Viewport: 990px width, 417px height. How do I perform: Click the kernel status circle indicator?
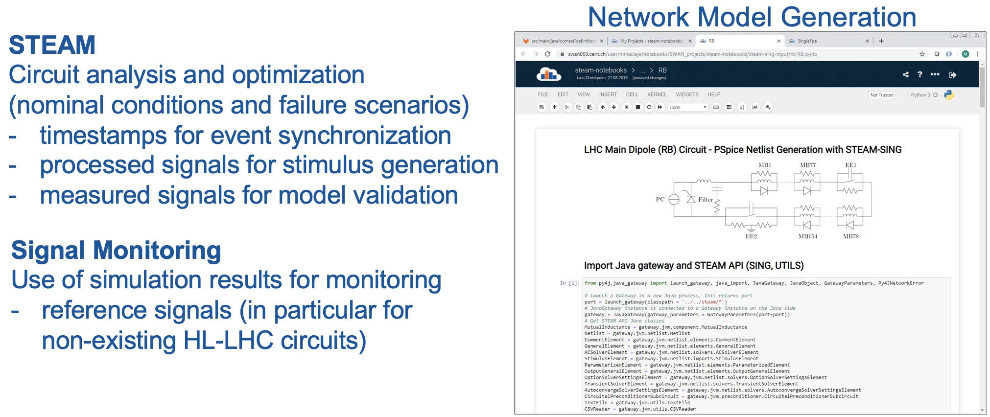coord(936,95)
